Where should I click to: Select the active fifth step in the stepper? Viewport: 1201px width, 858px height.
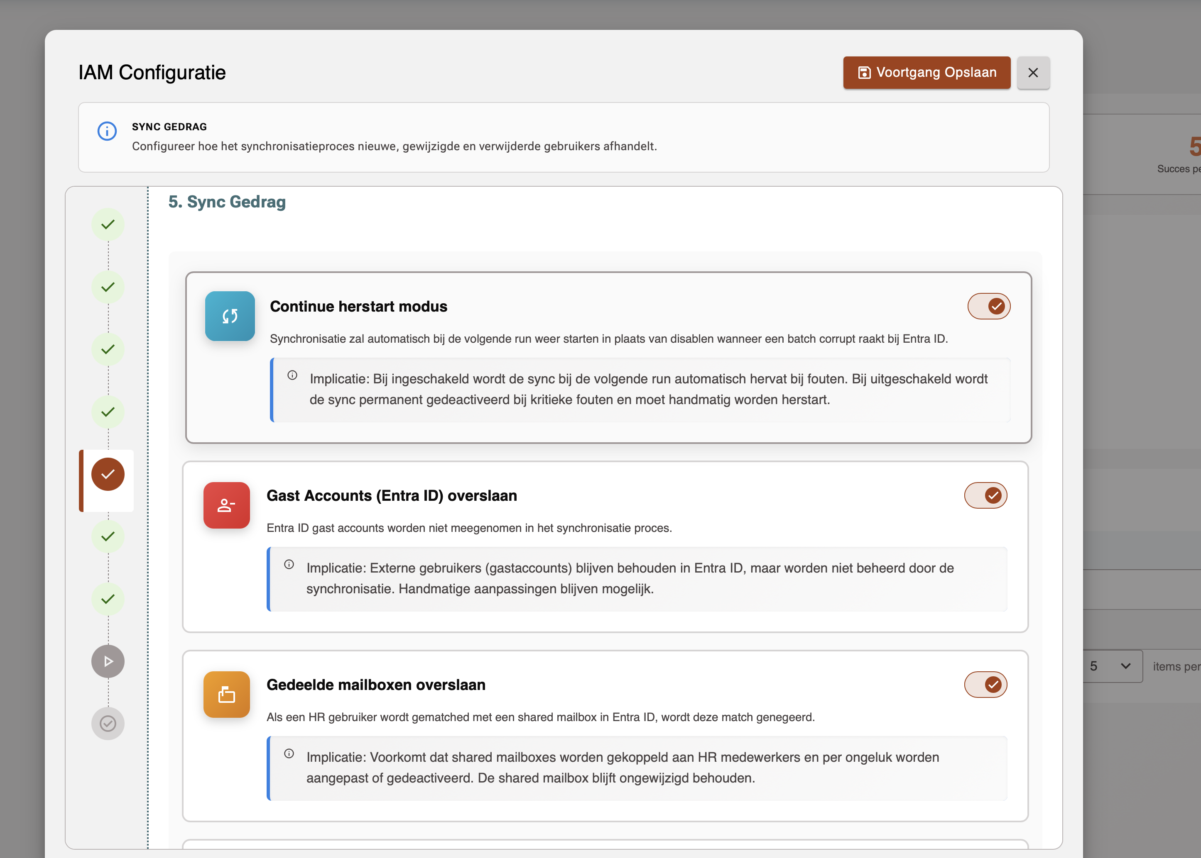108,475
